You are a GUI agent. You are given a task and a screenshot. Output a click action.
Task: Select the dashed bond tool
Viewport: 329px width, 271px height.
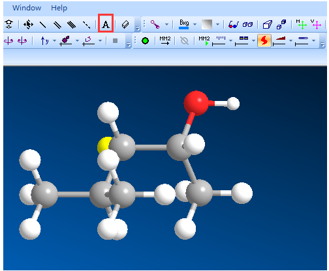[87, 25]
